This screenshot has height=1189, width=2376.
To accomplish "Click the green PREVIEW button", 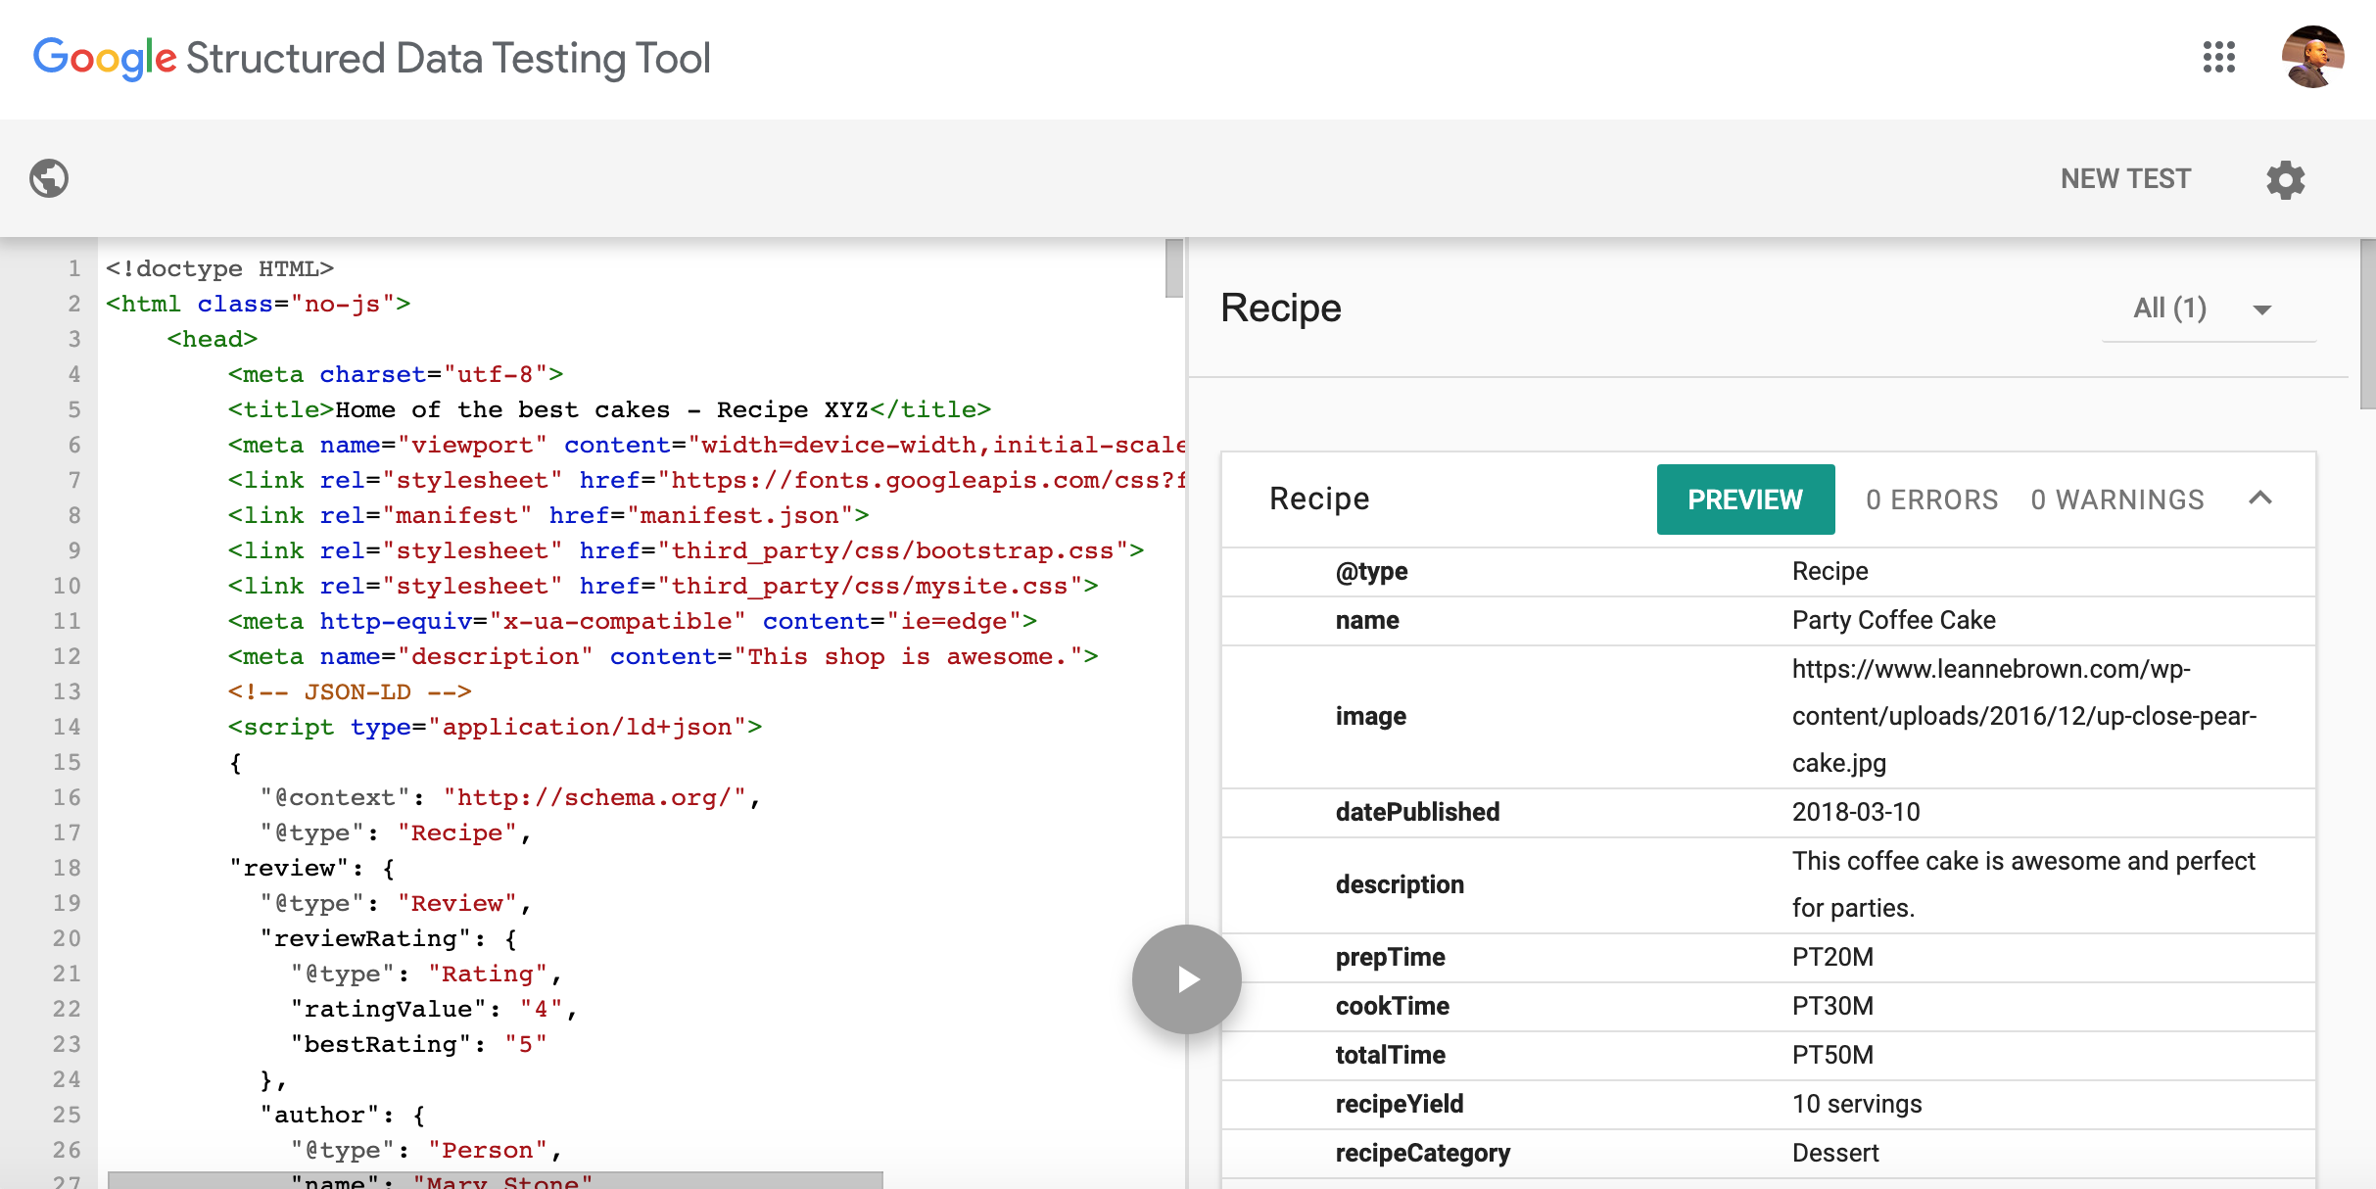I will tap(1744, 499).
